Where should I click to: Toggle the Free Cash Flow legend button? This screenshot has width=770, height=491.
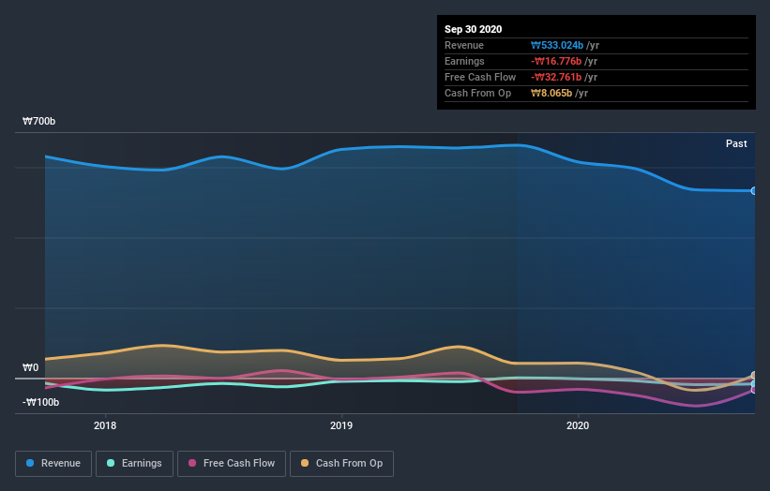click(x=232, y=464)
